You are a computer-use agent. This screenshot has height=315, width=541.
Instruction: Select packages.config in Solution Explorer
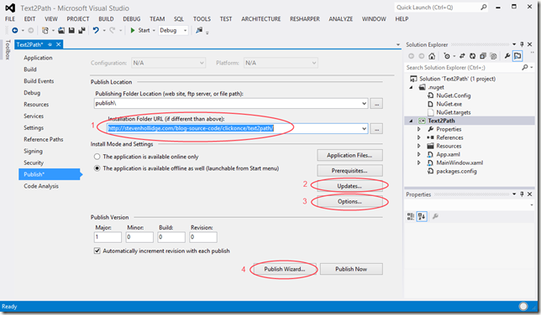[x=456, y=171]
